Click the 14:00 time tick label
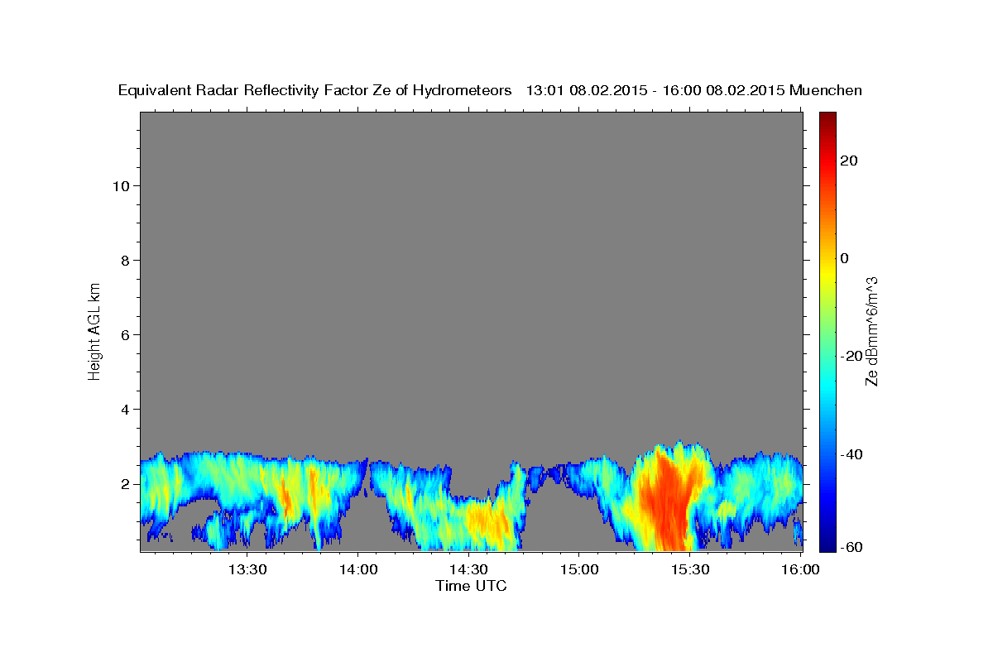 pos(357,569)
